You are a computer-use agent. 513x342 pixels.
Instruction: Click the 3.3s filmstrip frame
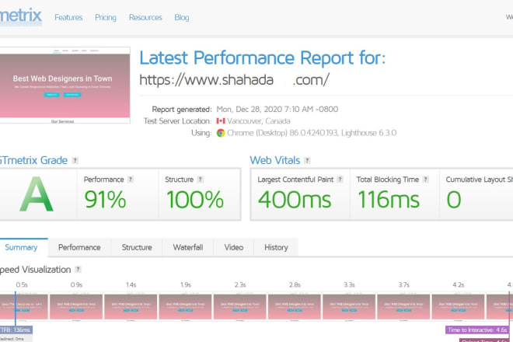coord(349,307)
